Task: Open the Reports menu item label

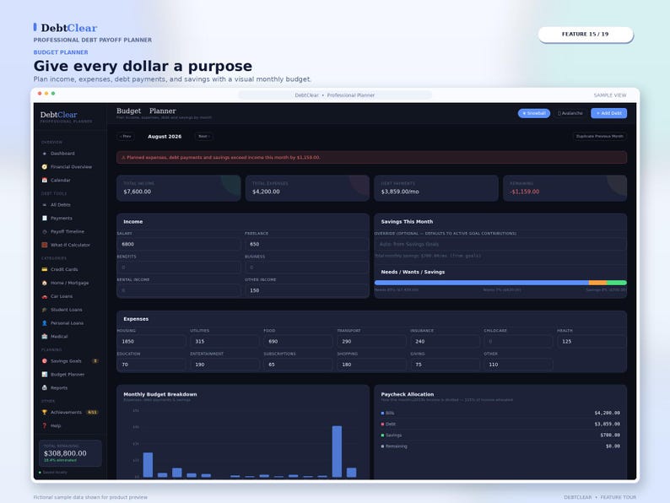Action: [59, 387]
